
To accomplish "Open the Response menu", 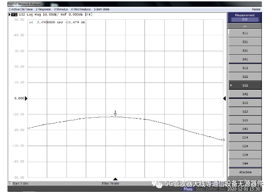I will point(43,9).
